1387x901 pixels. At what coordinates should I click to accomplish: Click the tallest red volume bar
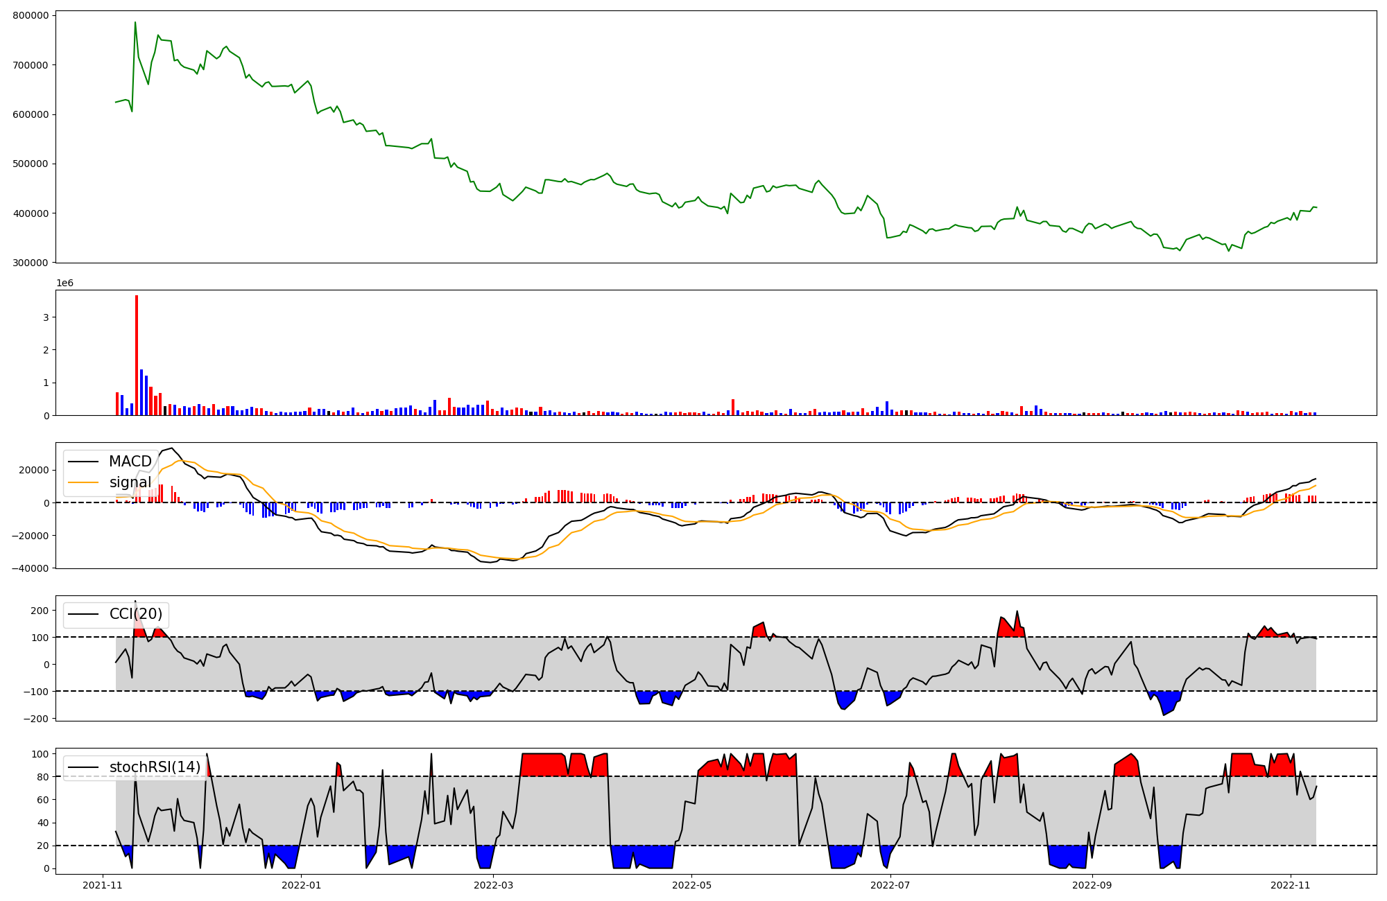[x=137, y=355]
